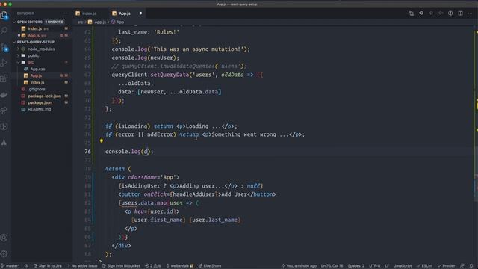478x269 pixels.
Task: Click the view git file history icon
Action: click(x=421, y=13)
